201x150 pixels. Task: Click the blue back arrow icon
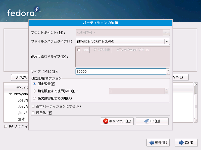(x=152, y=142)
